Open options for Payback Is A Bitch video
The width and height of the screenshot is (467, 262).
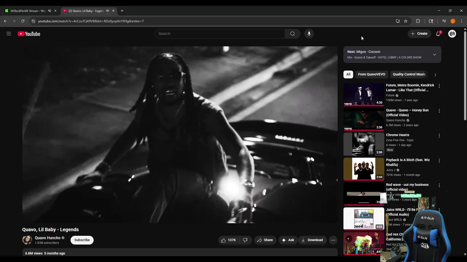coord(439,160)
